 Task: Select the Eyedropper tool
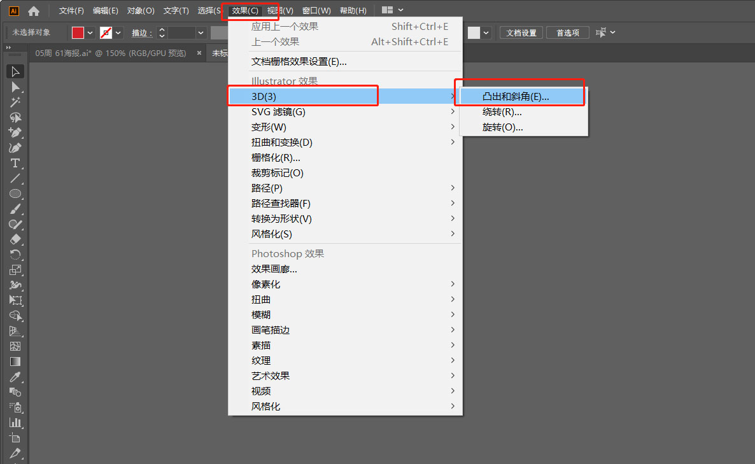tap(15, 377)
